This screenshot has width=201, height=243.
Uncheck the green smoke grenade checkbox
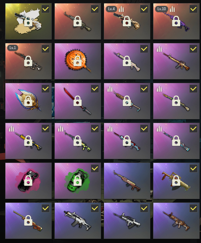click(95, 168)
